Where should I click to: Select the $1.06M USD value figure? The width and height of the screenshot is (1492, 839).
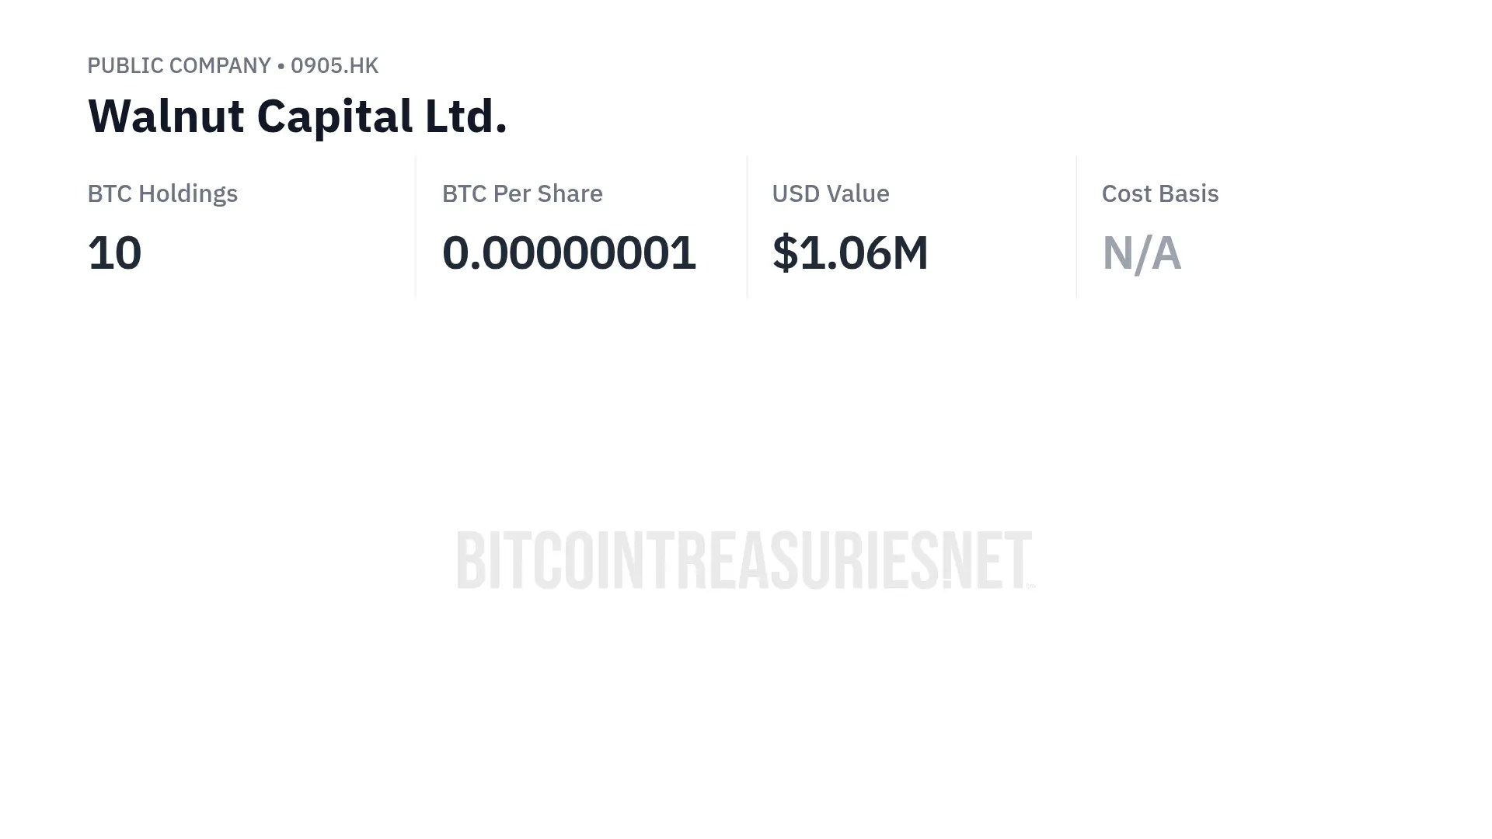tap(850, 253)
